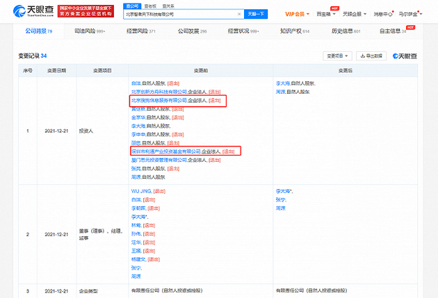This screenshot has height=298, width=438.
Task: Switch to 经营风险 tab
Action: pyautogui.click(x=140, y=31)
